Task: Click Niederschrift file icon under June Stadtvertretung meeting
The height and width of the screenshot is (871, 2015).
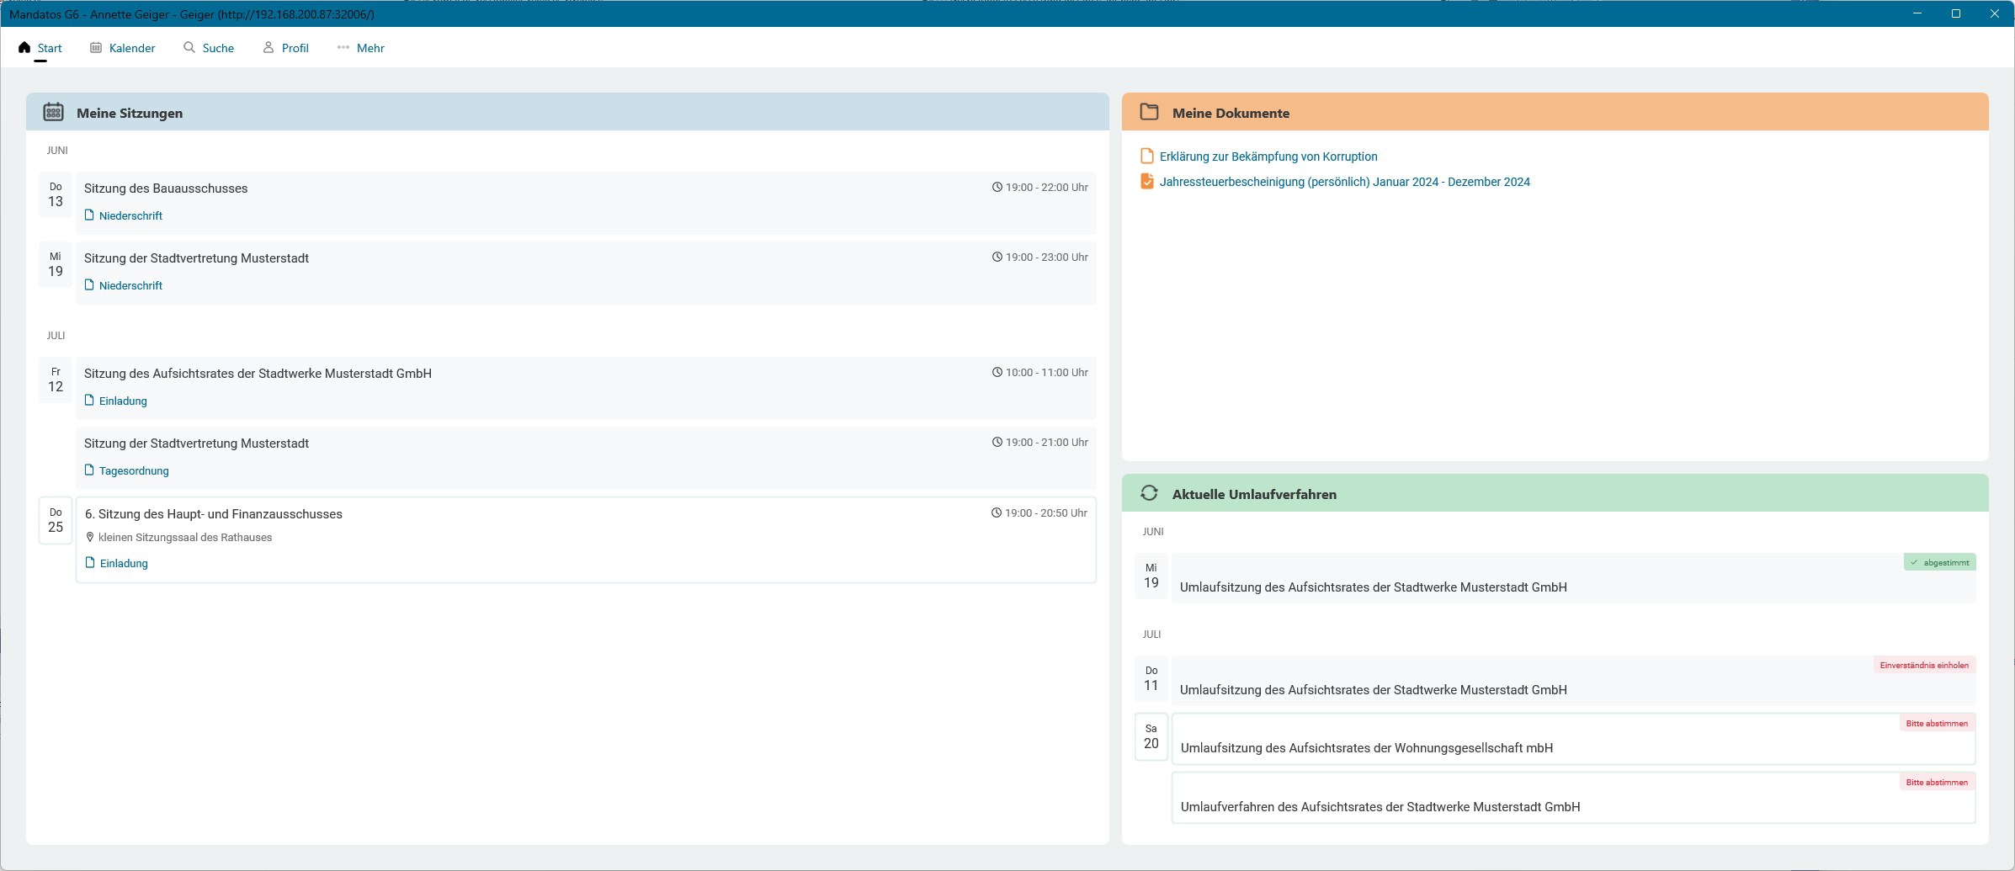Action: [x=89, y=285]
